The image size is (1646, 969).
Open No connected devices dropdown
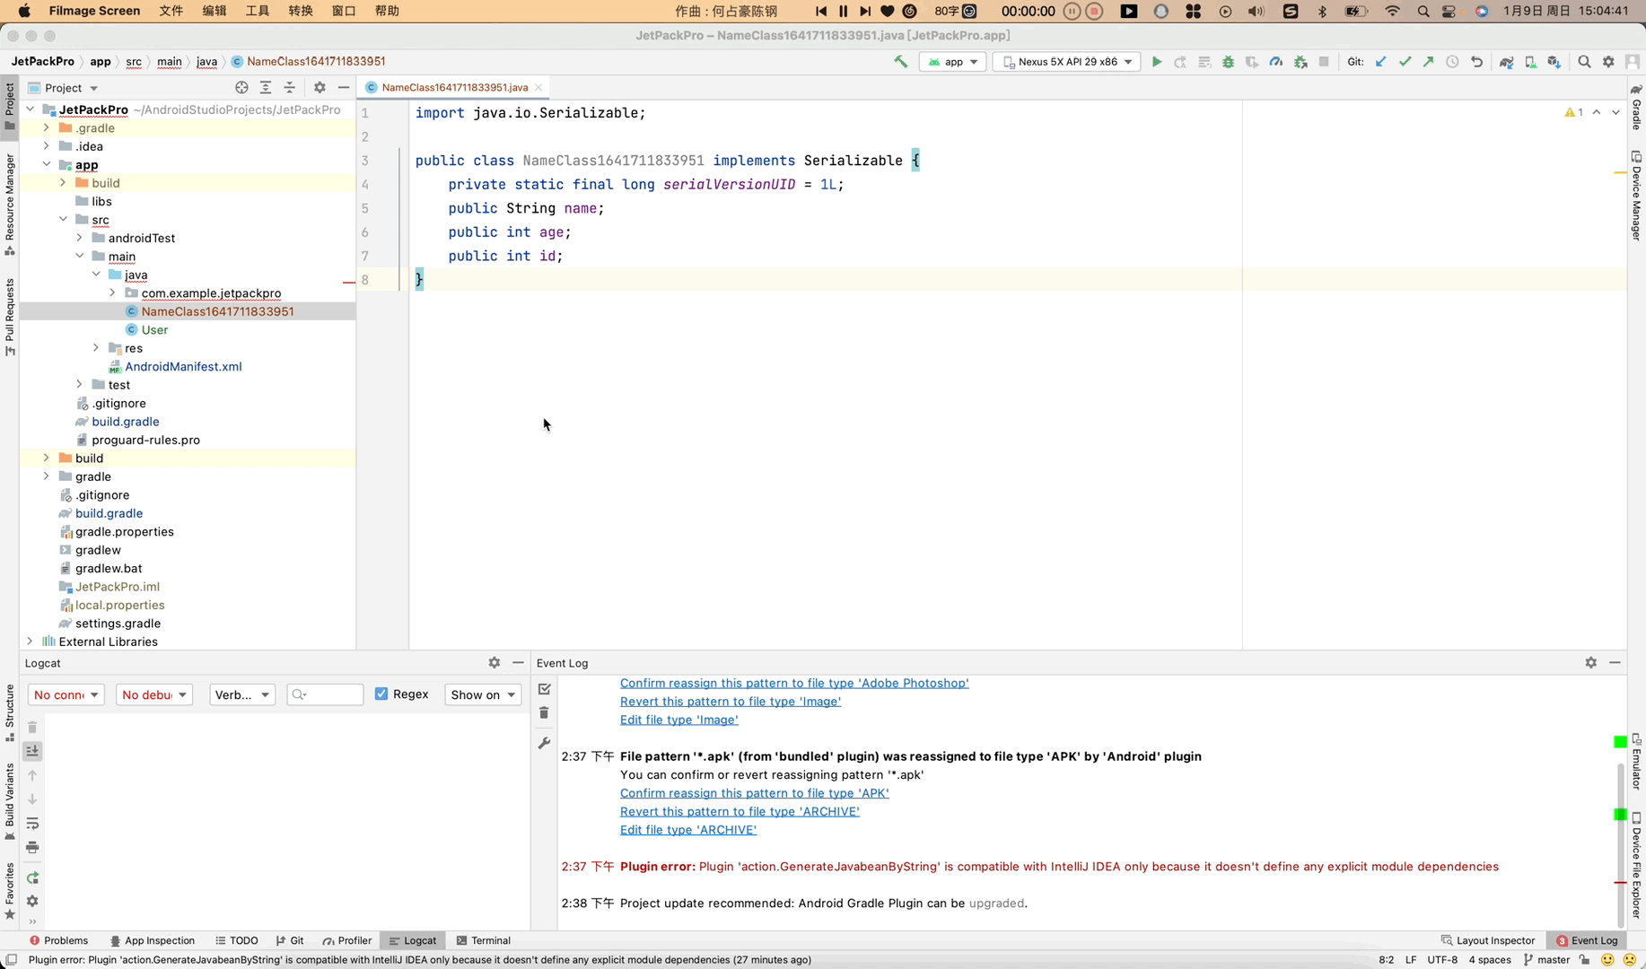pos(66,694)
